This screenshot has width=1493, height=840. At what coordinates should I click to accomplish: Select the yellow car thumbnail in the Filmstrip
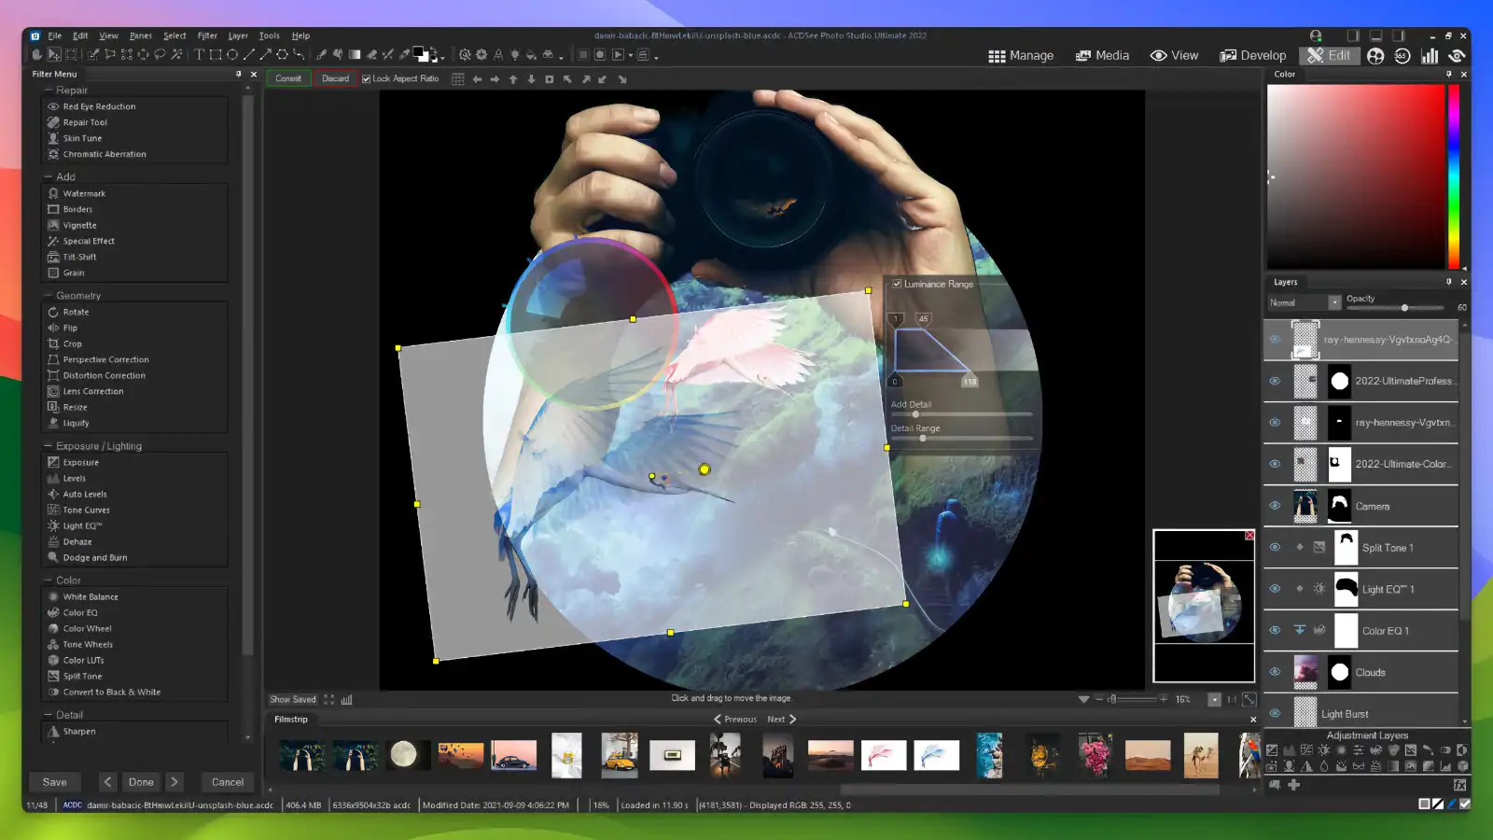620,756
